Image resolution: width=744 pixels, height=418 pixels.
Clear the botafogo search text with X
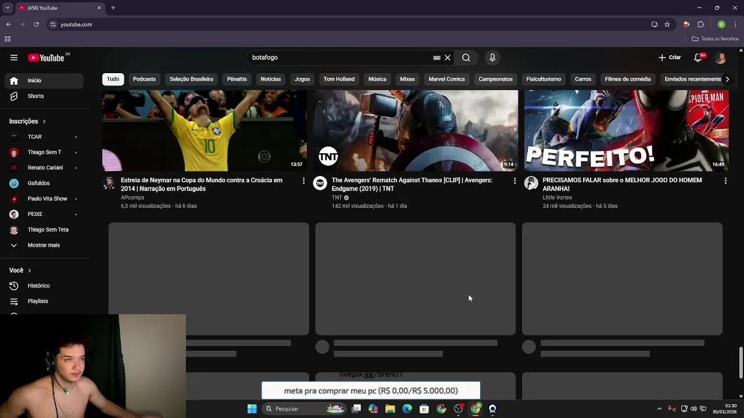448,57
